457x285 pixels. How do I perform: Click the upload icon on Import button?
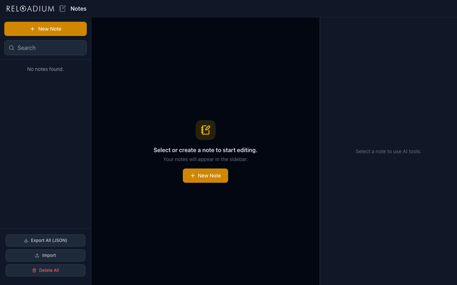click(x=37, y=255)
